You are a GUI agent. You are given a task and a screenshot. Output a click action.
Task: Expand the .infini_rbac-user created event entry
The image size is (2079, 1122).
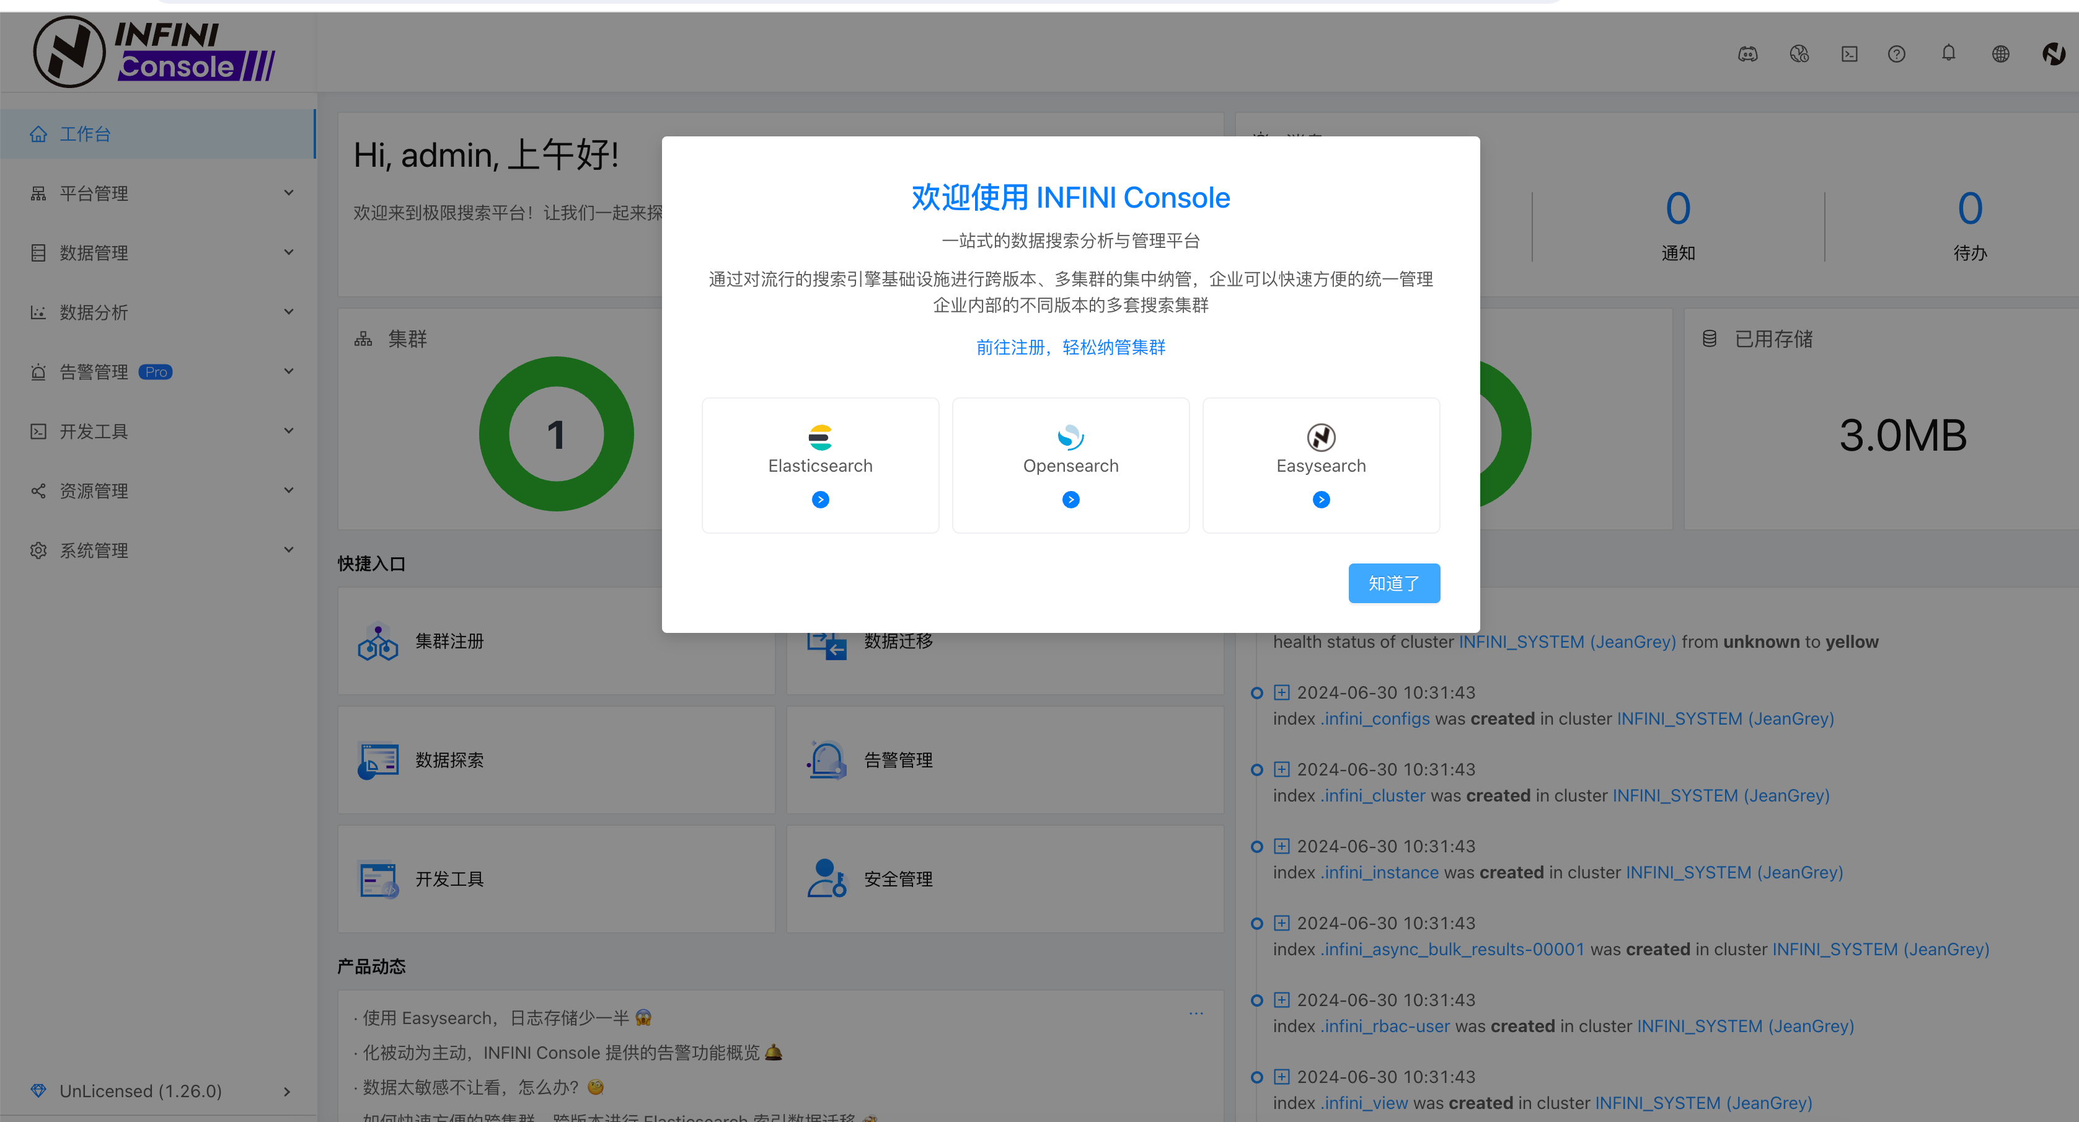[1282, 1000]
